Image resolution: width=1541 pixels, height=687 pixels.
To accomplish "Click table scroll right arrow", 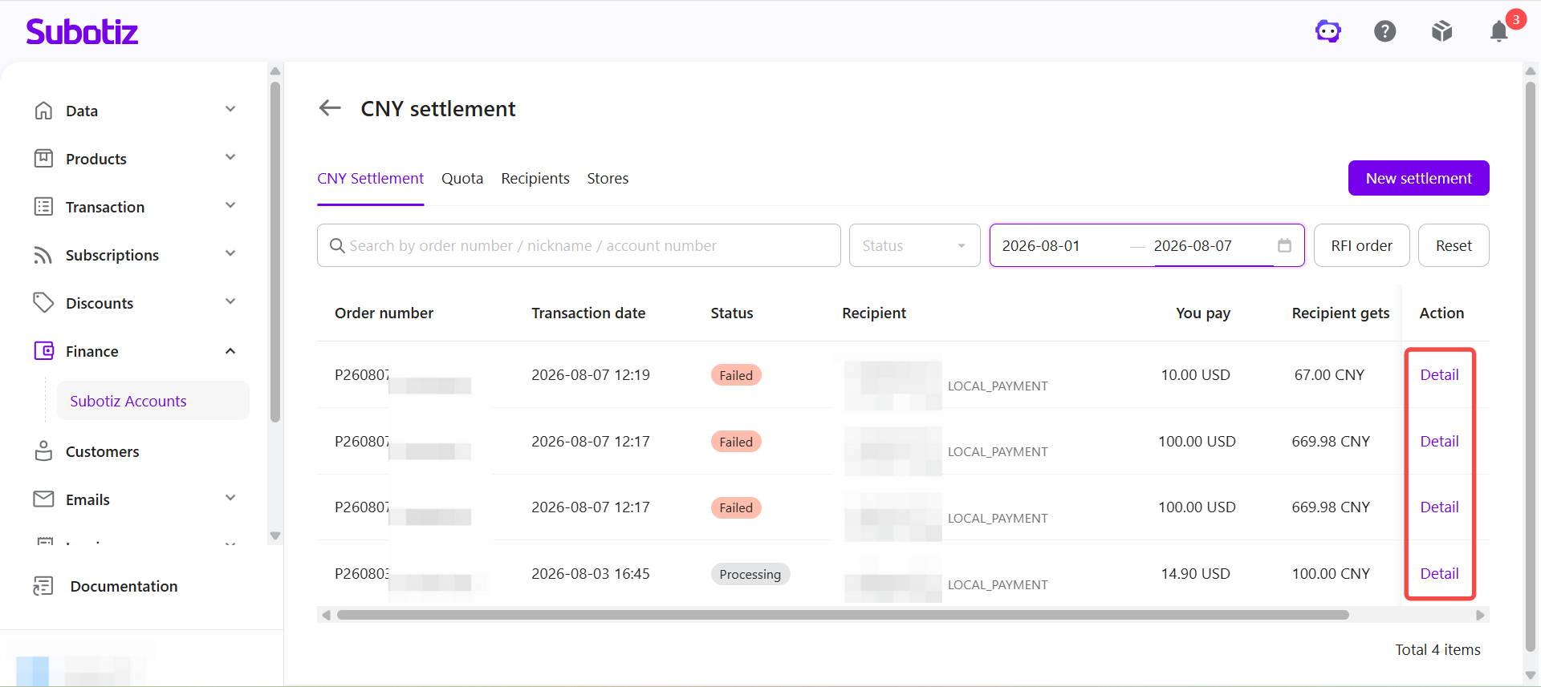I will (x=1480, y=615).
